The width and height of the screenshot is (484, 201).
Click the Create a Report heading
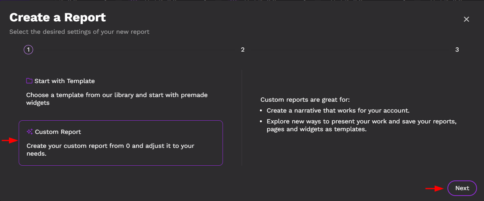pos(58,17)
